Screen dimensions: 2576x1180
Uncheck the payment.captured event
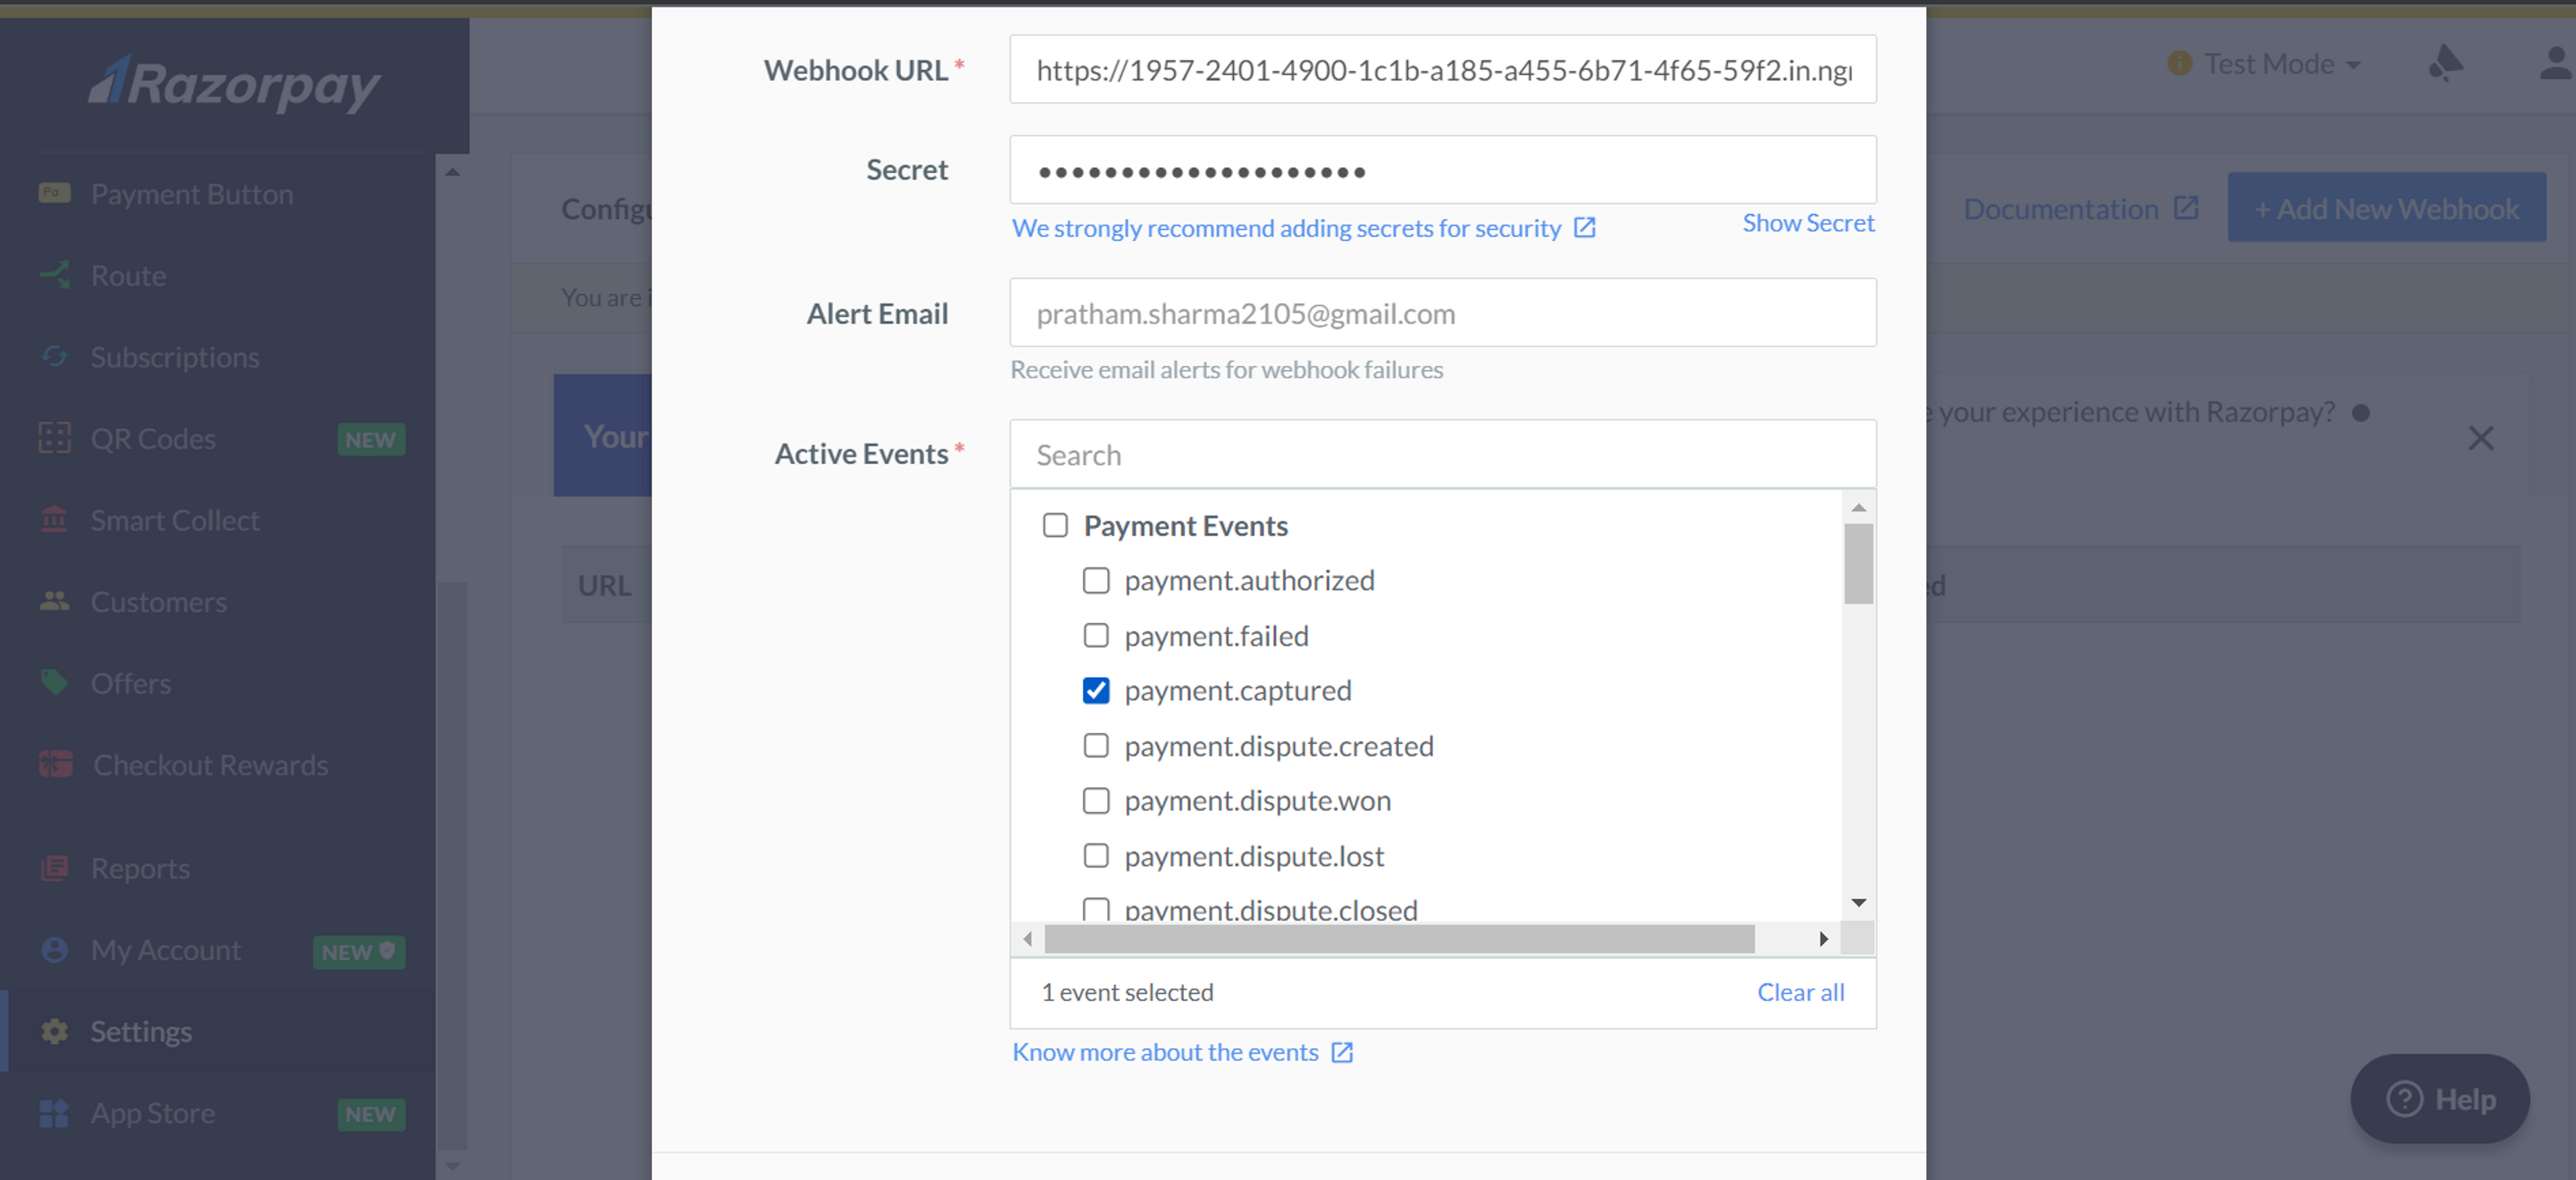pyautogui.click(x=1096, y=691)
